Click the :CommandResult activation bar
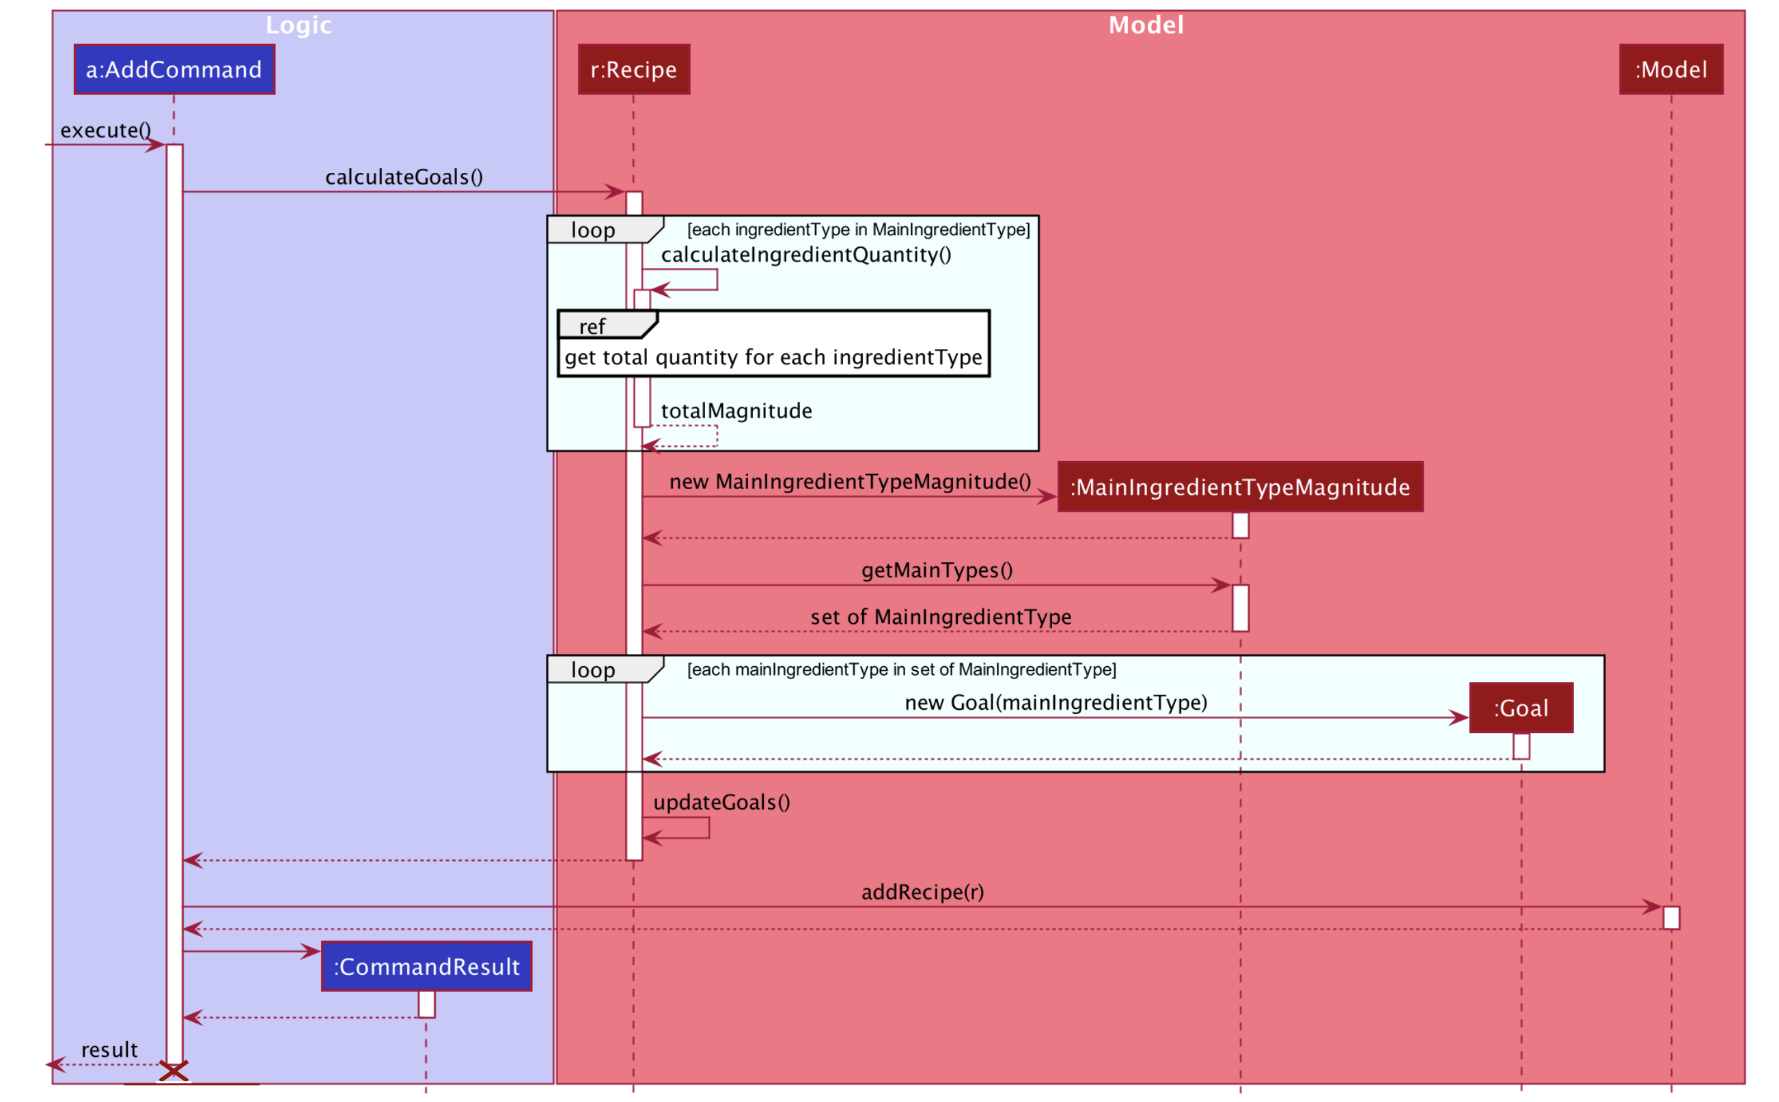Screen dimensions: 1779x1102 [426, 1004]
